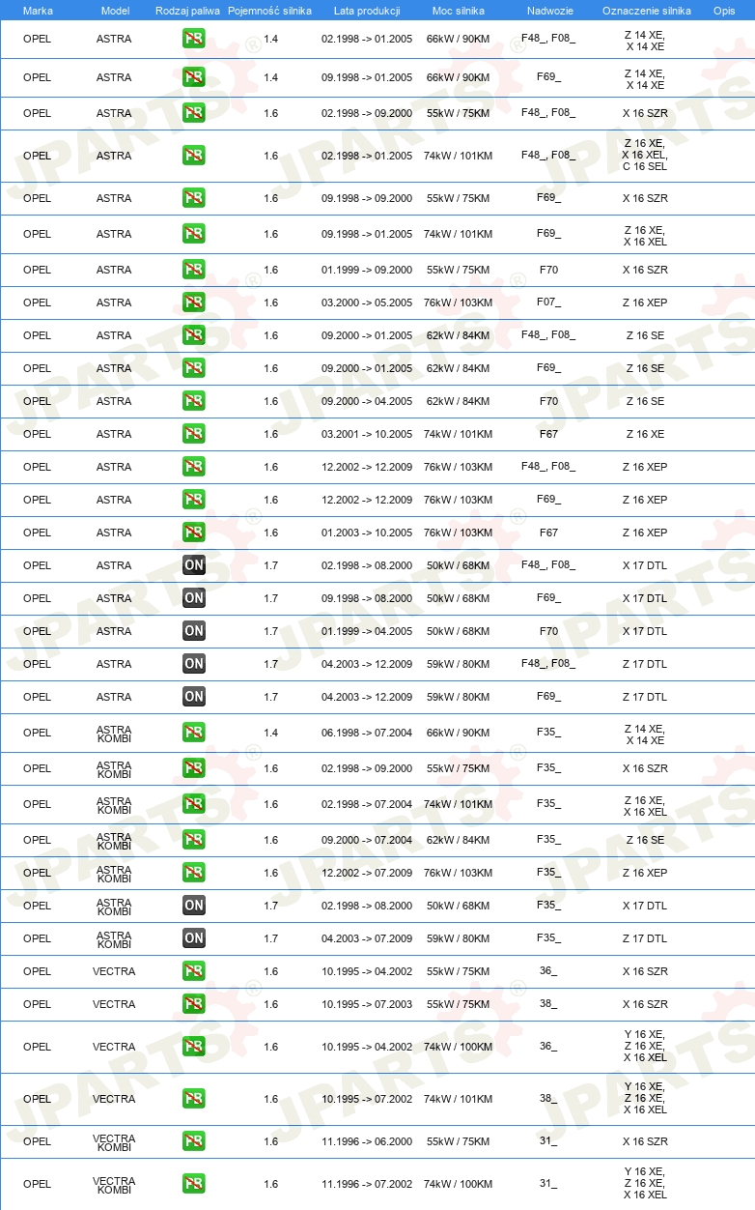Click the PB fuel icon in the ASTRA F07_ row's neighbor 01.1999 -> 09.2000 row
This screenshot has height=1210, width=755.
point(194,271)
